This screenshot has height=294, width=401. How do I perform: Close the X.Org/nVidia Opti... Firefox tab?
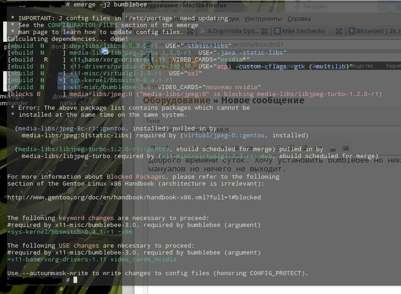coord(265,31)
